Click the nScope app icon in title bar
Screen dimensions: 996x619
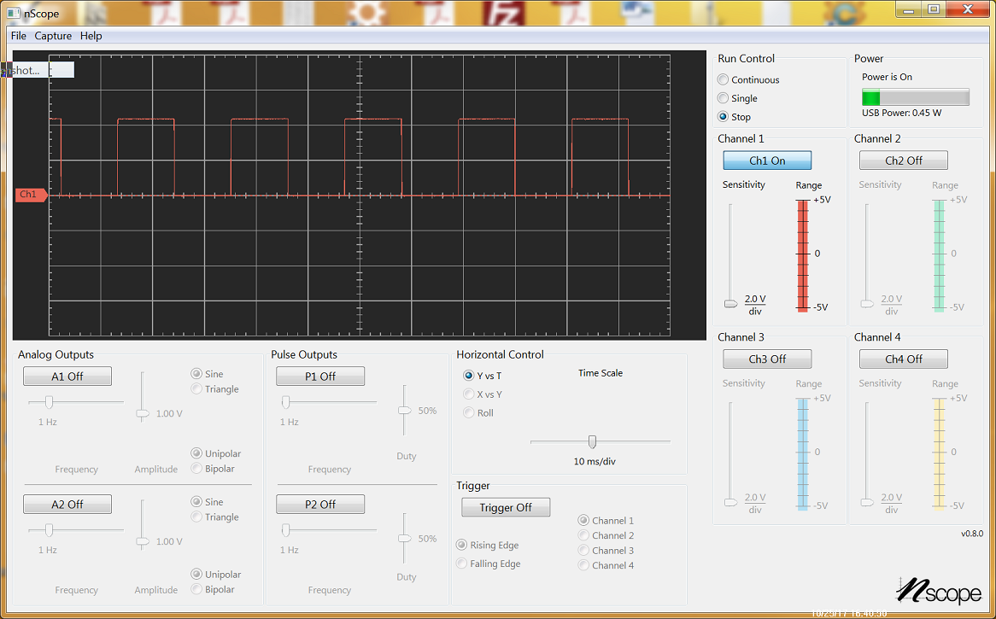(12, 14)
